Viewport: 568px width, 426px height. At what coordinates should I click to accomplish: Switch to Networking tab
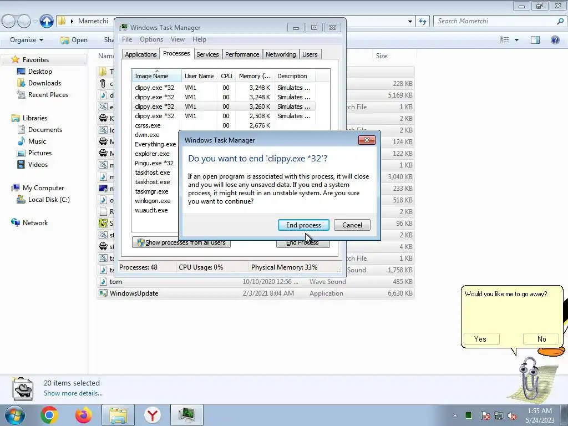coord(281,54)
